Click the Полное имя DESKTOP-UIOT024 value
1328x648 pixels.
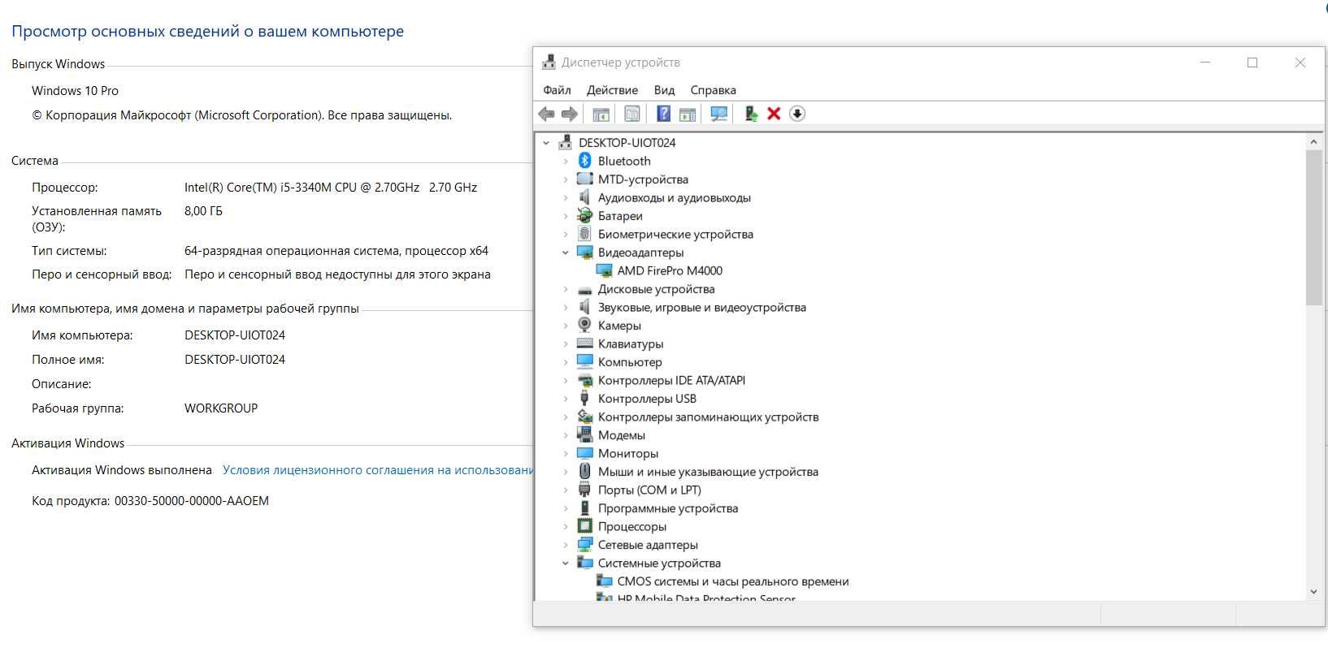coord(235,360)
